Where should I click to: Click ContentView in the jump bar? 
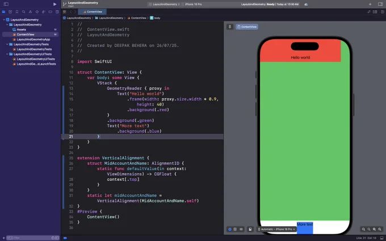click(x=137, y=18)
